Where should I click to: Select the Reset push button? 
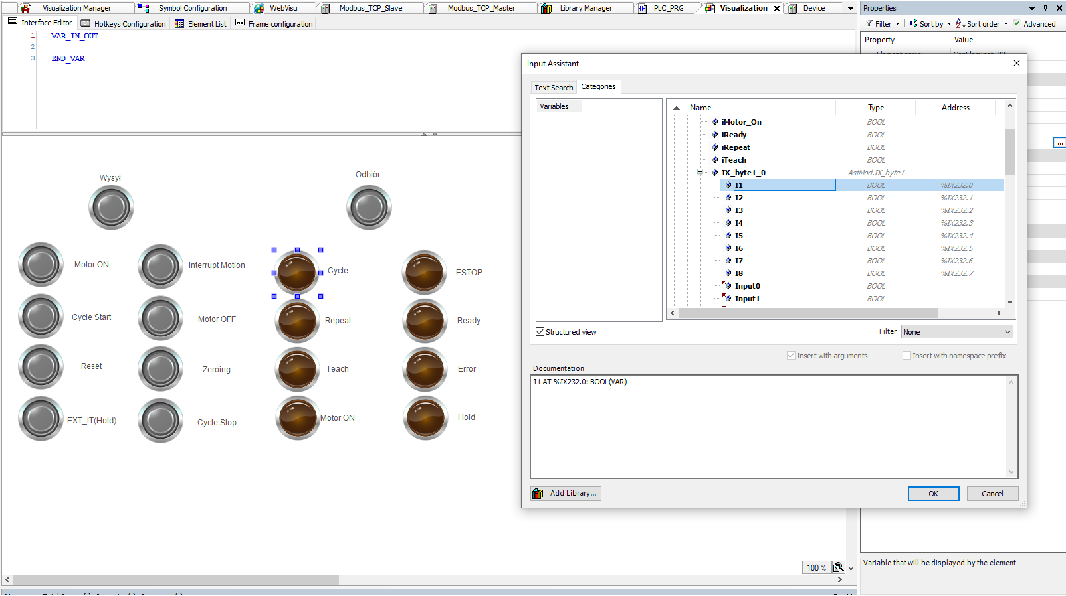(41, 366)
